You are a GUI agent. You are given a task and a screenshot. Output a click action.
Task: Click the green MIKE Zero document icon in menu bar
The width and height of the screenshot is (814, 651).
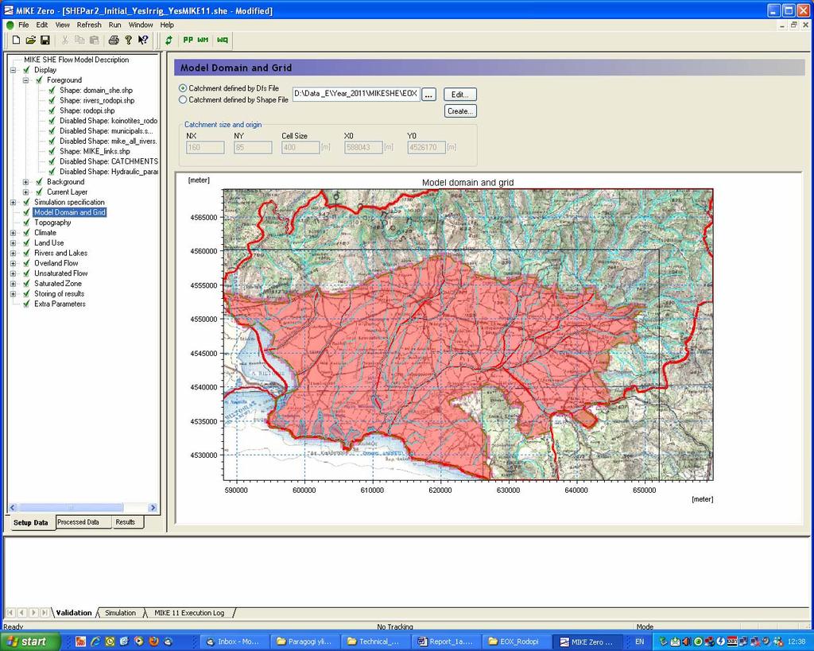[x=10, y=25]
